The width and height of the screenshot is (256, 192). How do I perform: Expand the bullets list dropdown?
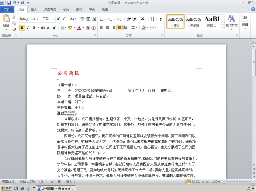tap(105, 19)
